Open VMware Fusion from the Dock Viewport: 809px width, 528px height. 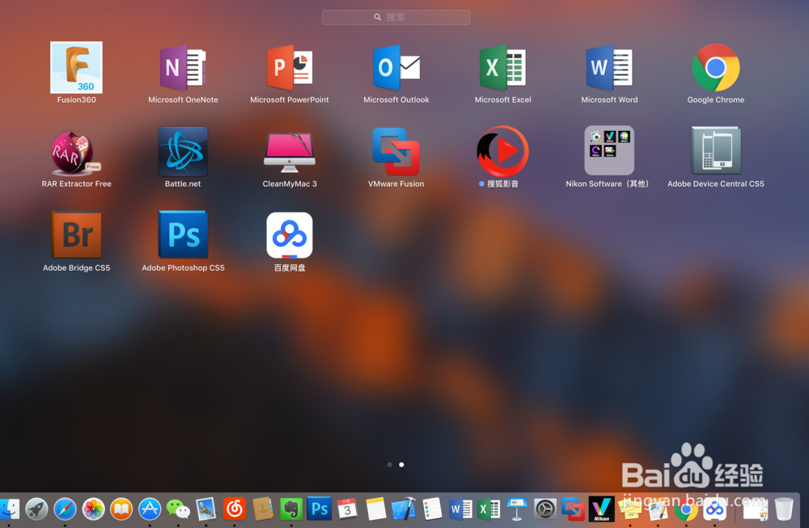coord(573,509)
